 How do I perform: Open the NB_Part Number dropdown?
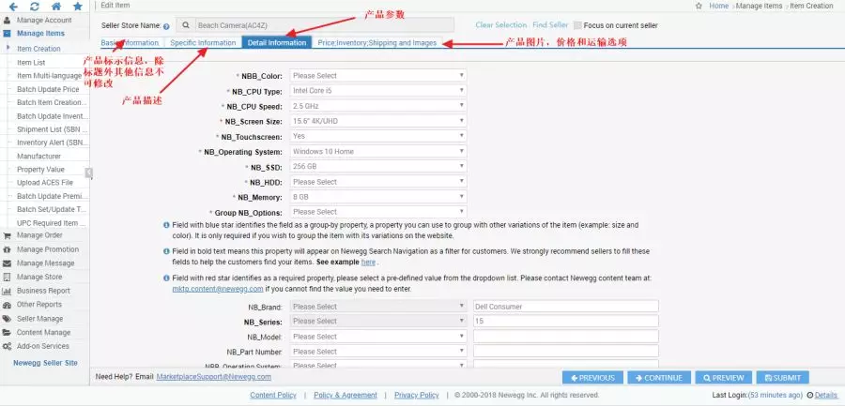pyautogui.click(x=377, y=352)
